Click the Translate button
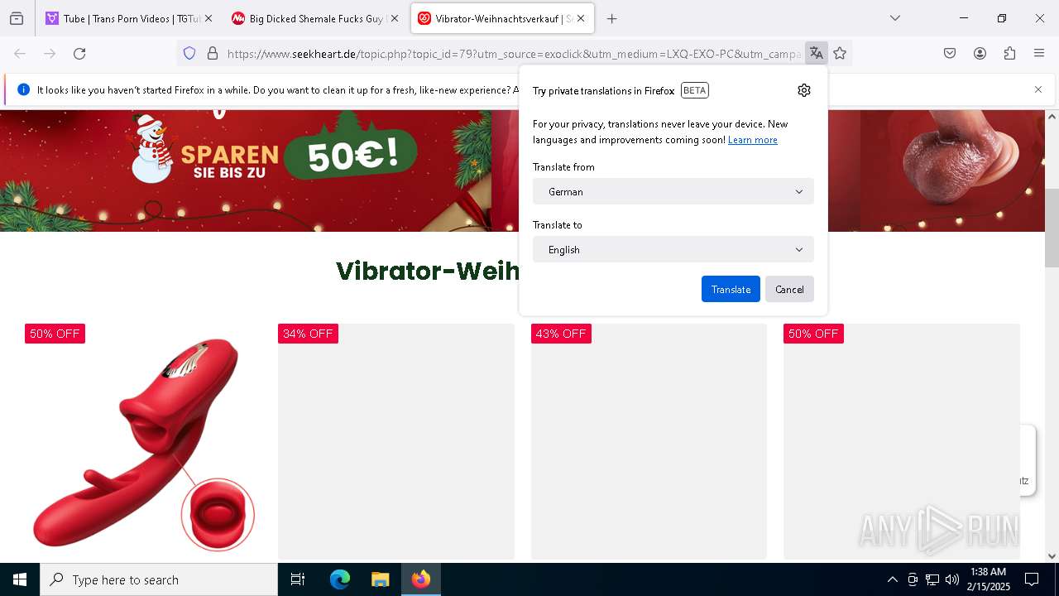The image size is (1059, 596). 731,289
